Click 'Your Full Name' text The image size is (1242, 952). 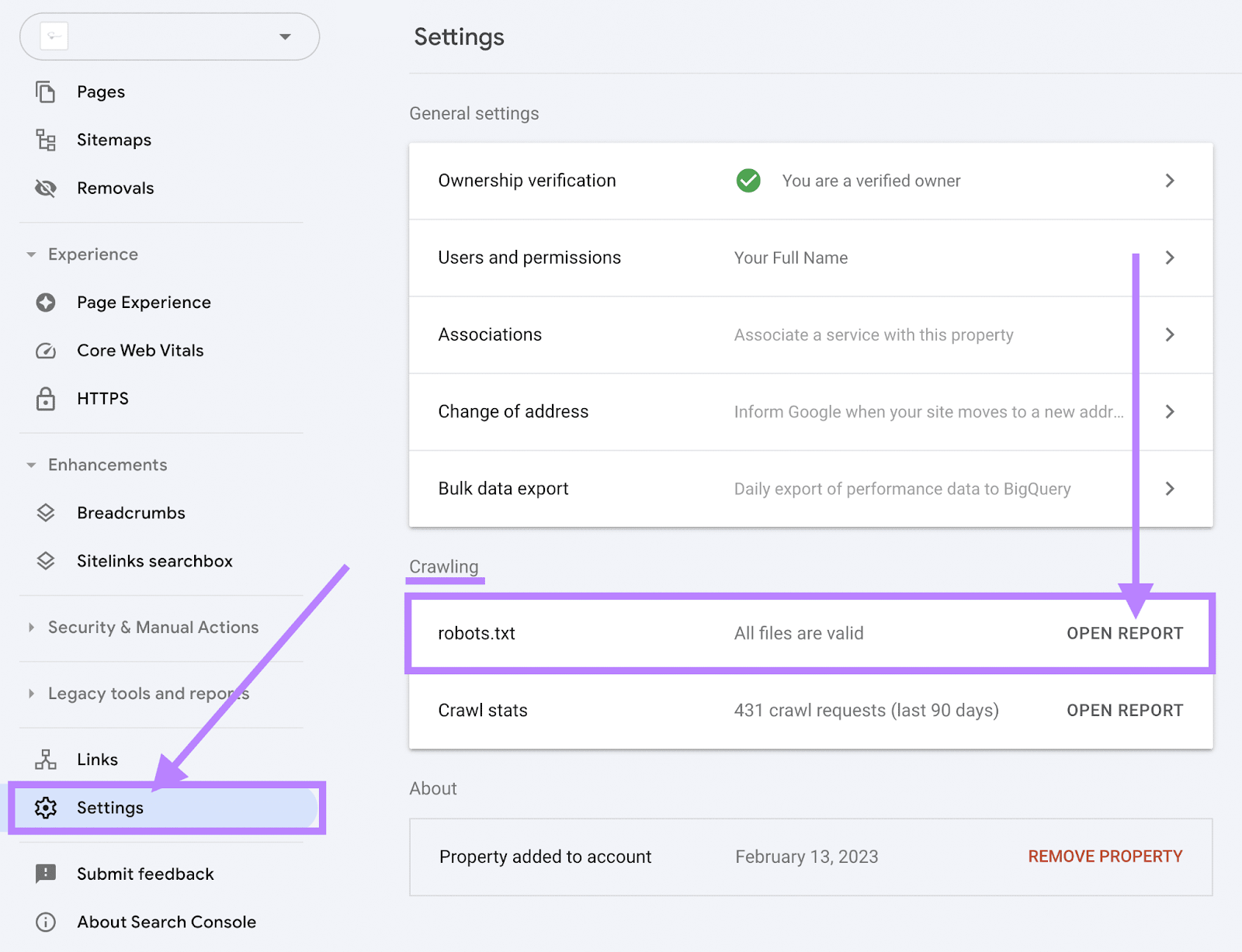pyautogui.click(x=791, y=258)
